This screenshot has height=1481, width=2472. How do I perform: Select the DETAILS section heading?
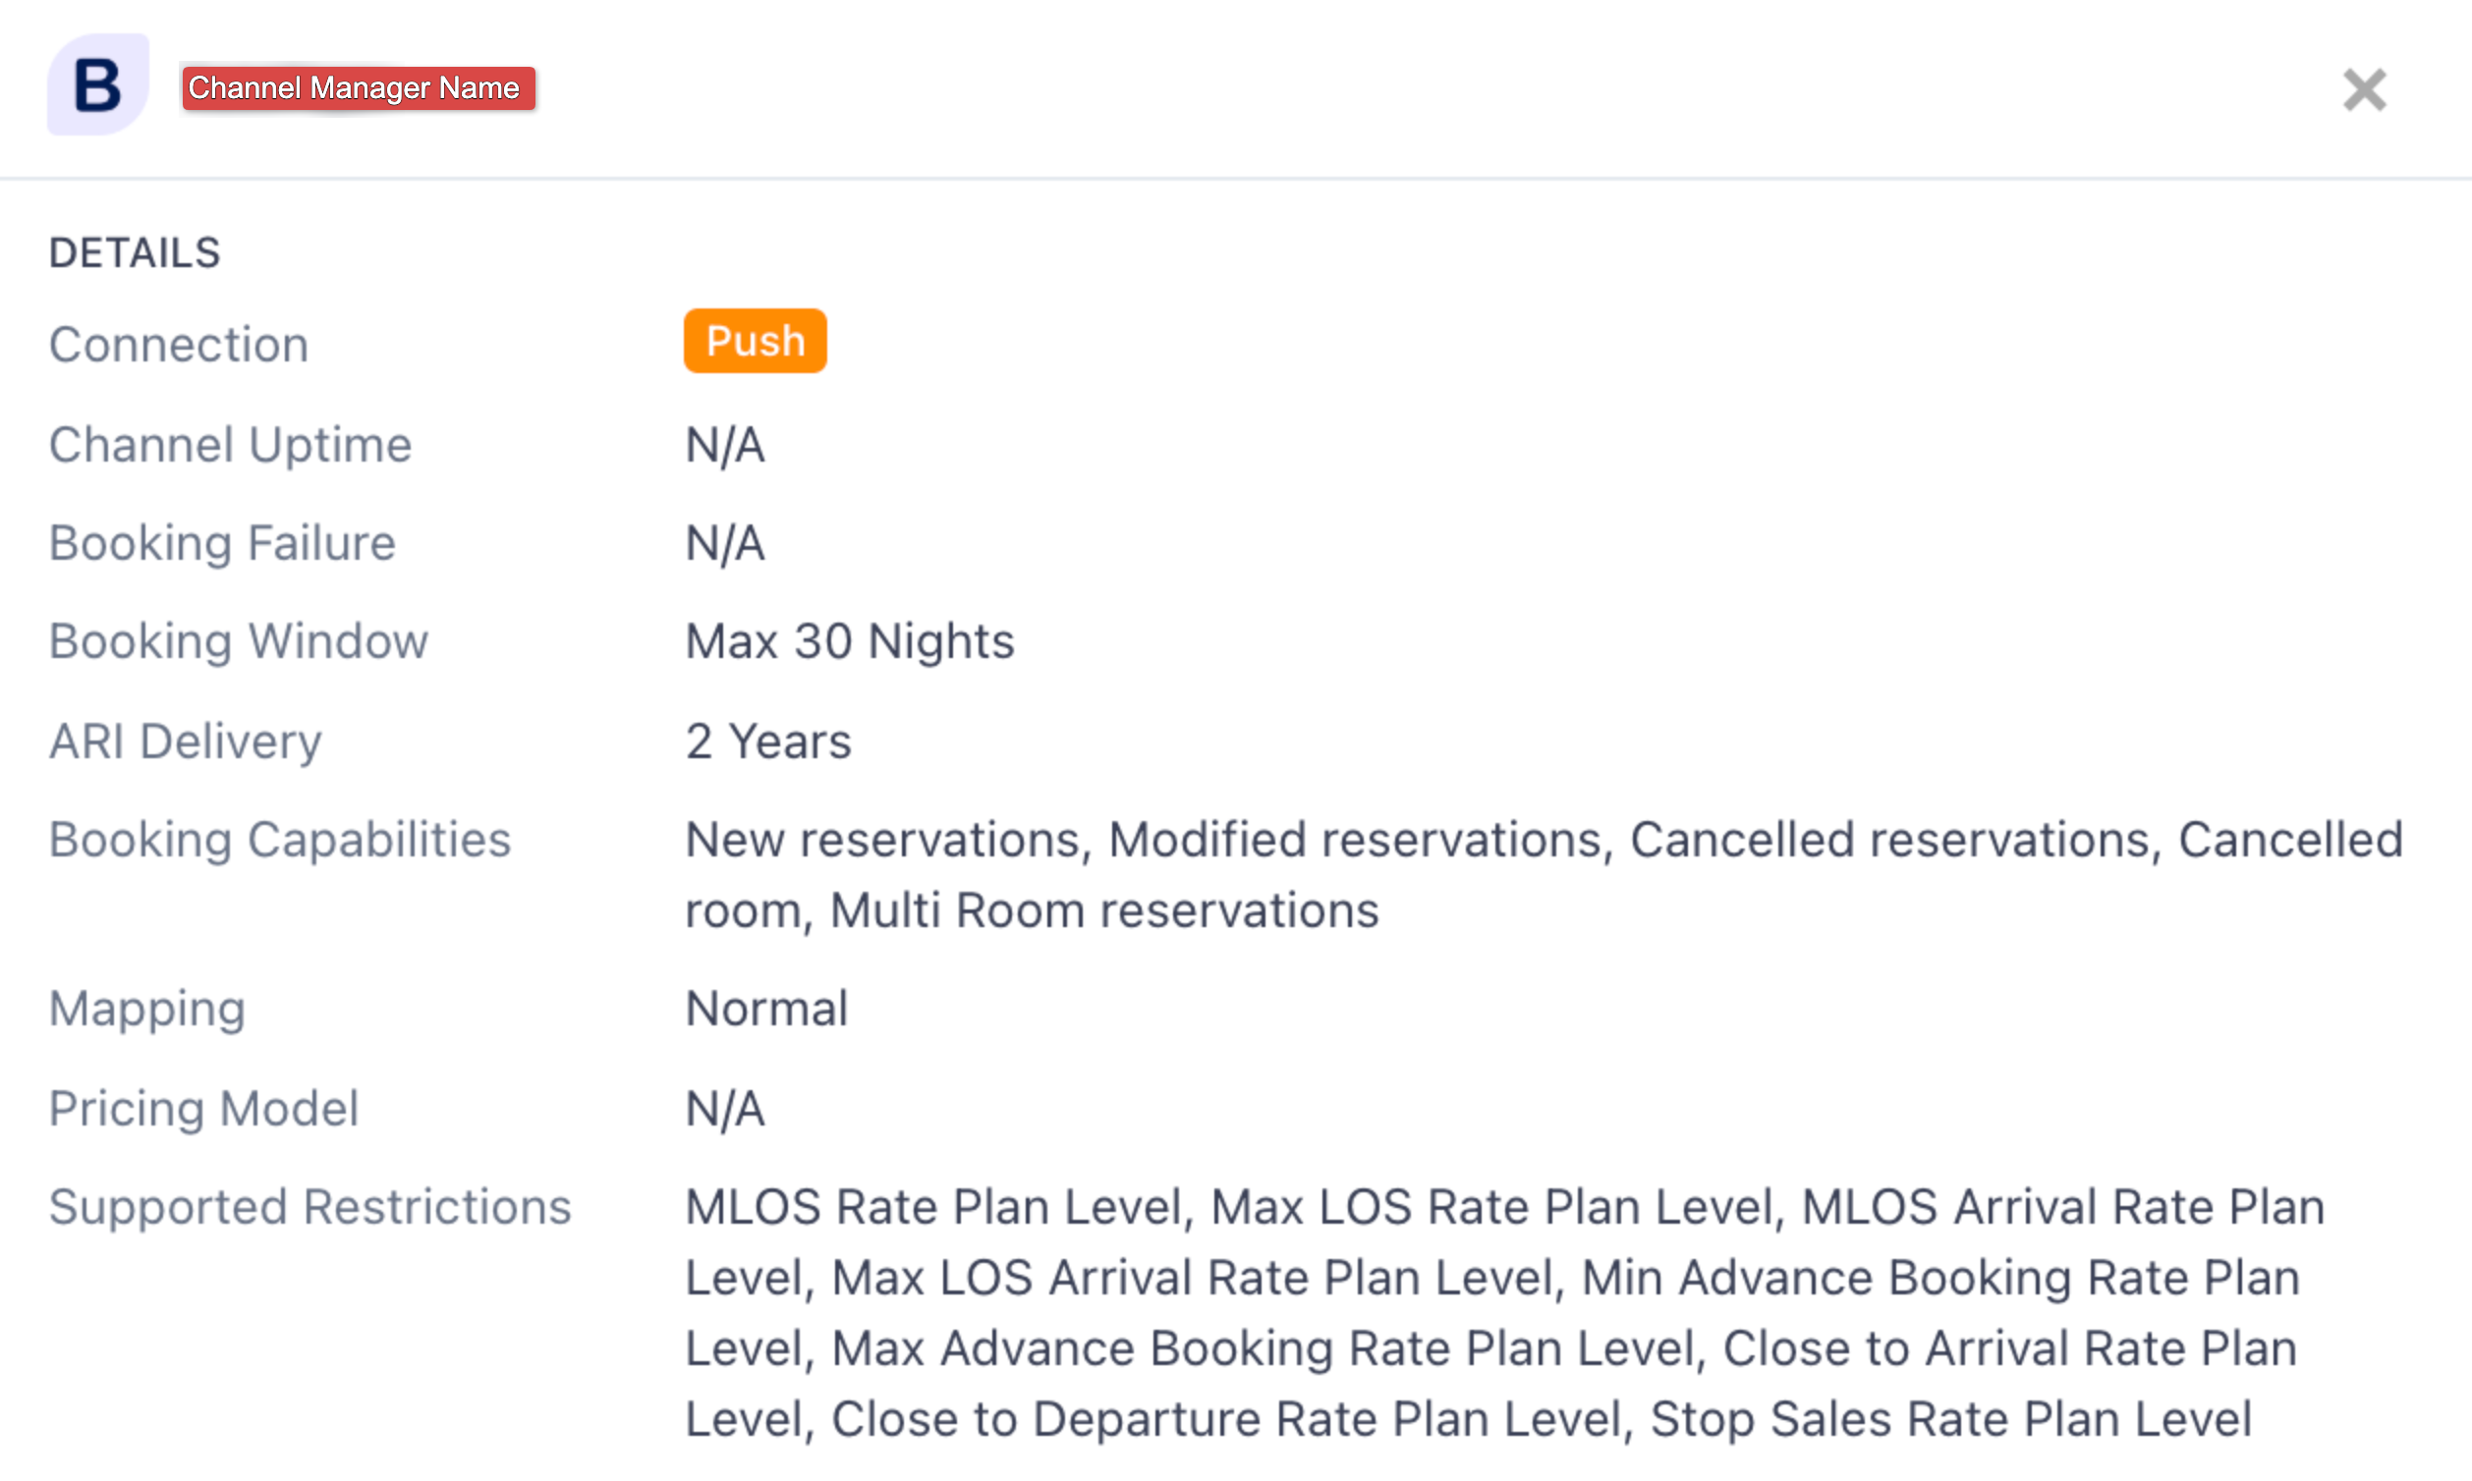coord(135,253)
